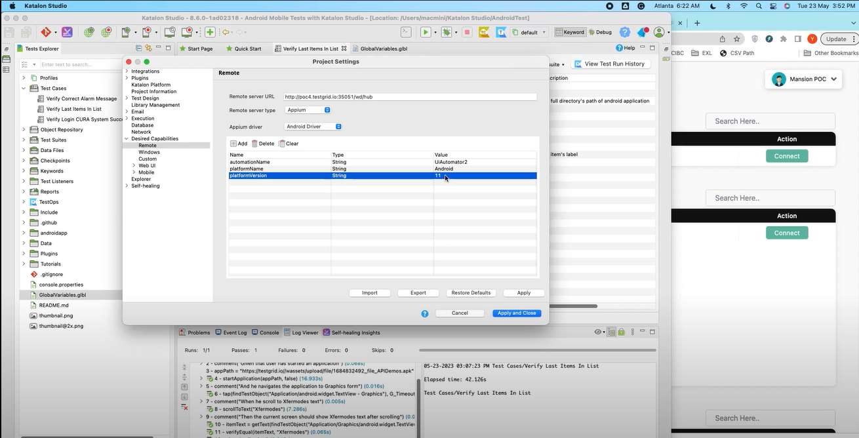
Task: Click the lock icon in Log Viewer toolbar
Action: [x=621, y=332]
